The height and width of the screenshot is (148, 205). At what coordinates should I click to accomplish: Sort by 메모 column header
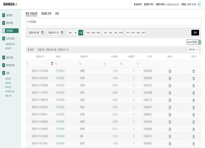pos(170,56)
